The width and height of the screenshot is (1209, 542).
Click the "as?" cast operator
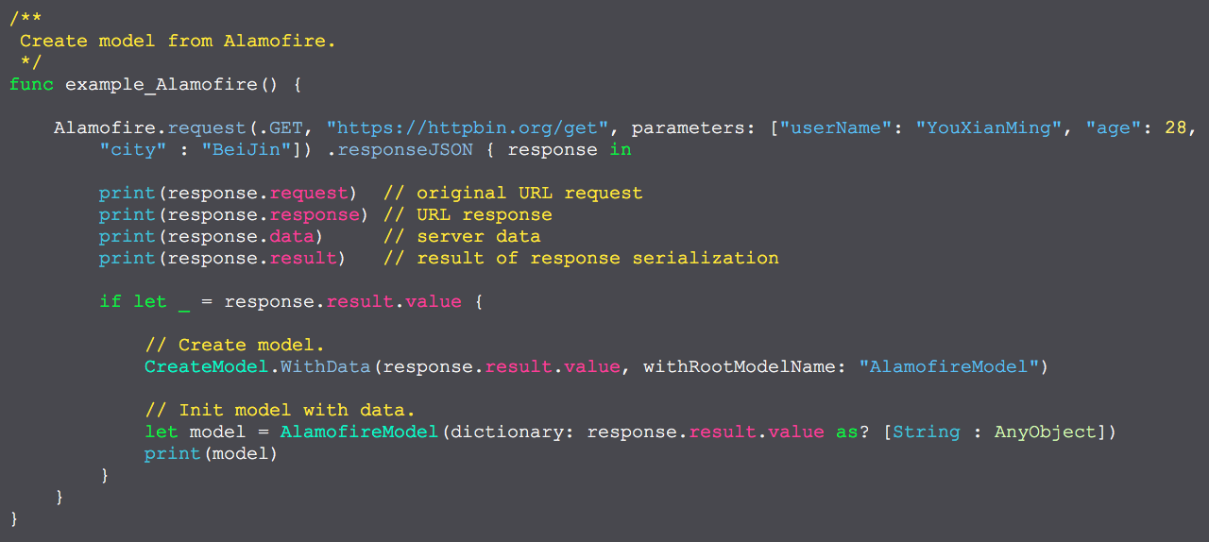(x=853, y=432)
